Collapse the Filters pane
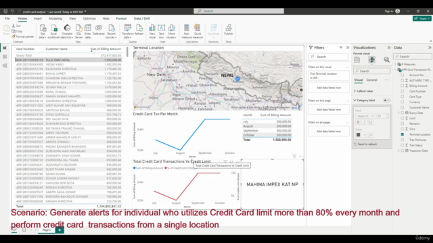This screenshot has height=243, width=433. [x=347, y=48]
